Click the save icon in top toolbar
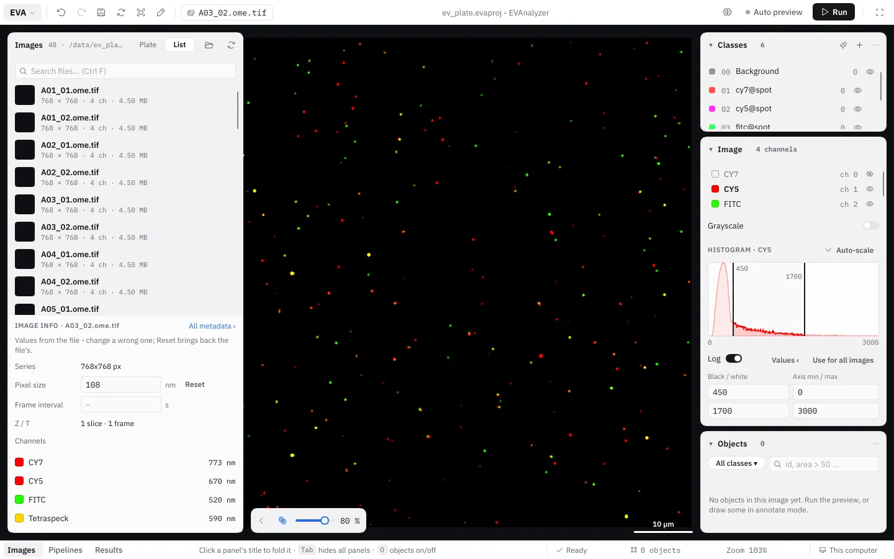 (101, 12)
